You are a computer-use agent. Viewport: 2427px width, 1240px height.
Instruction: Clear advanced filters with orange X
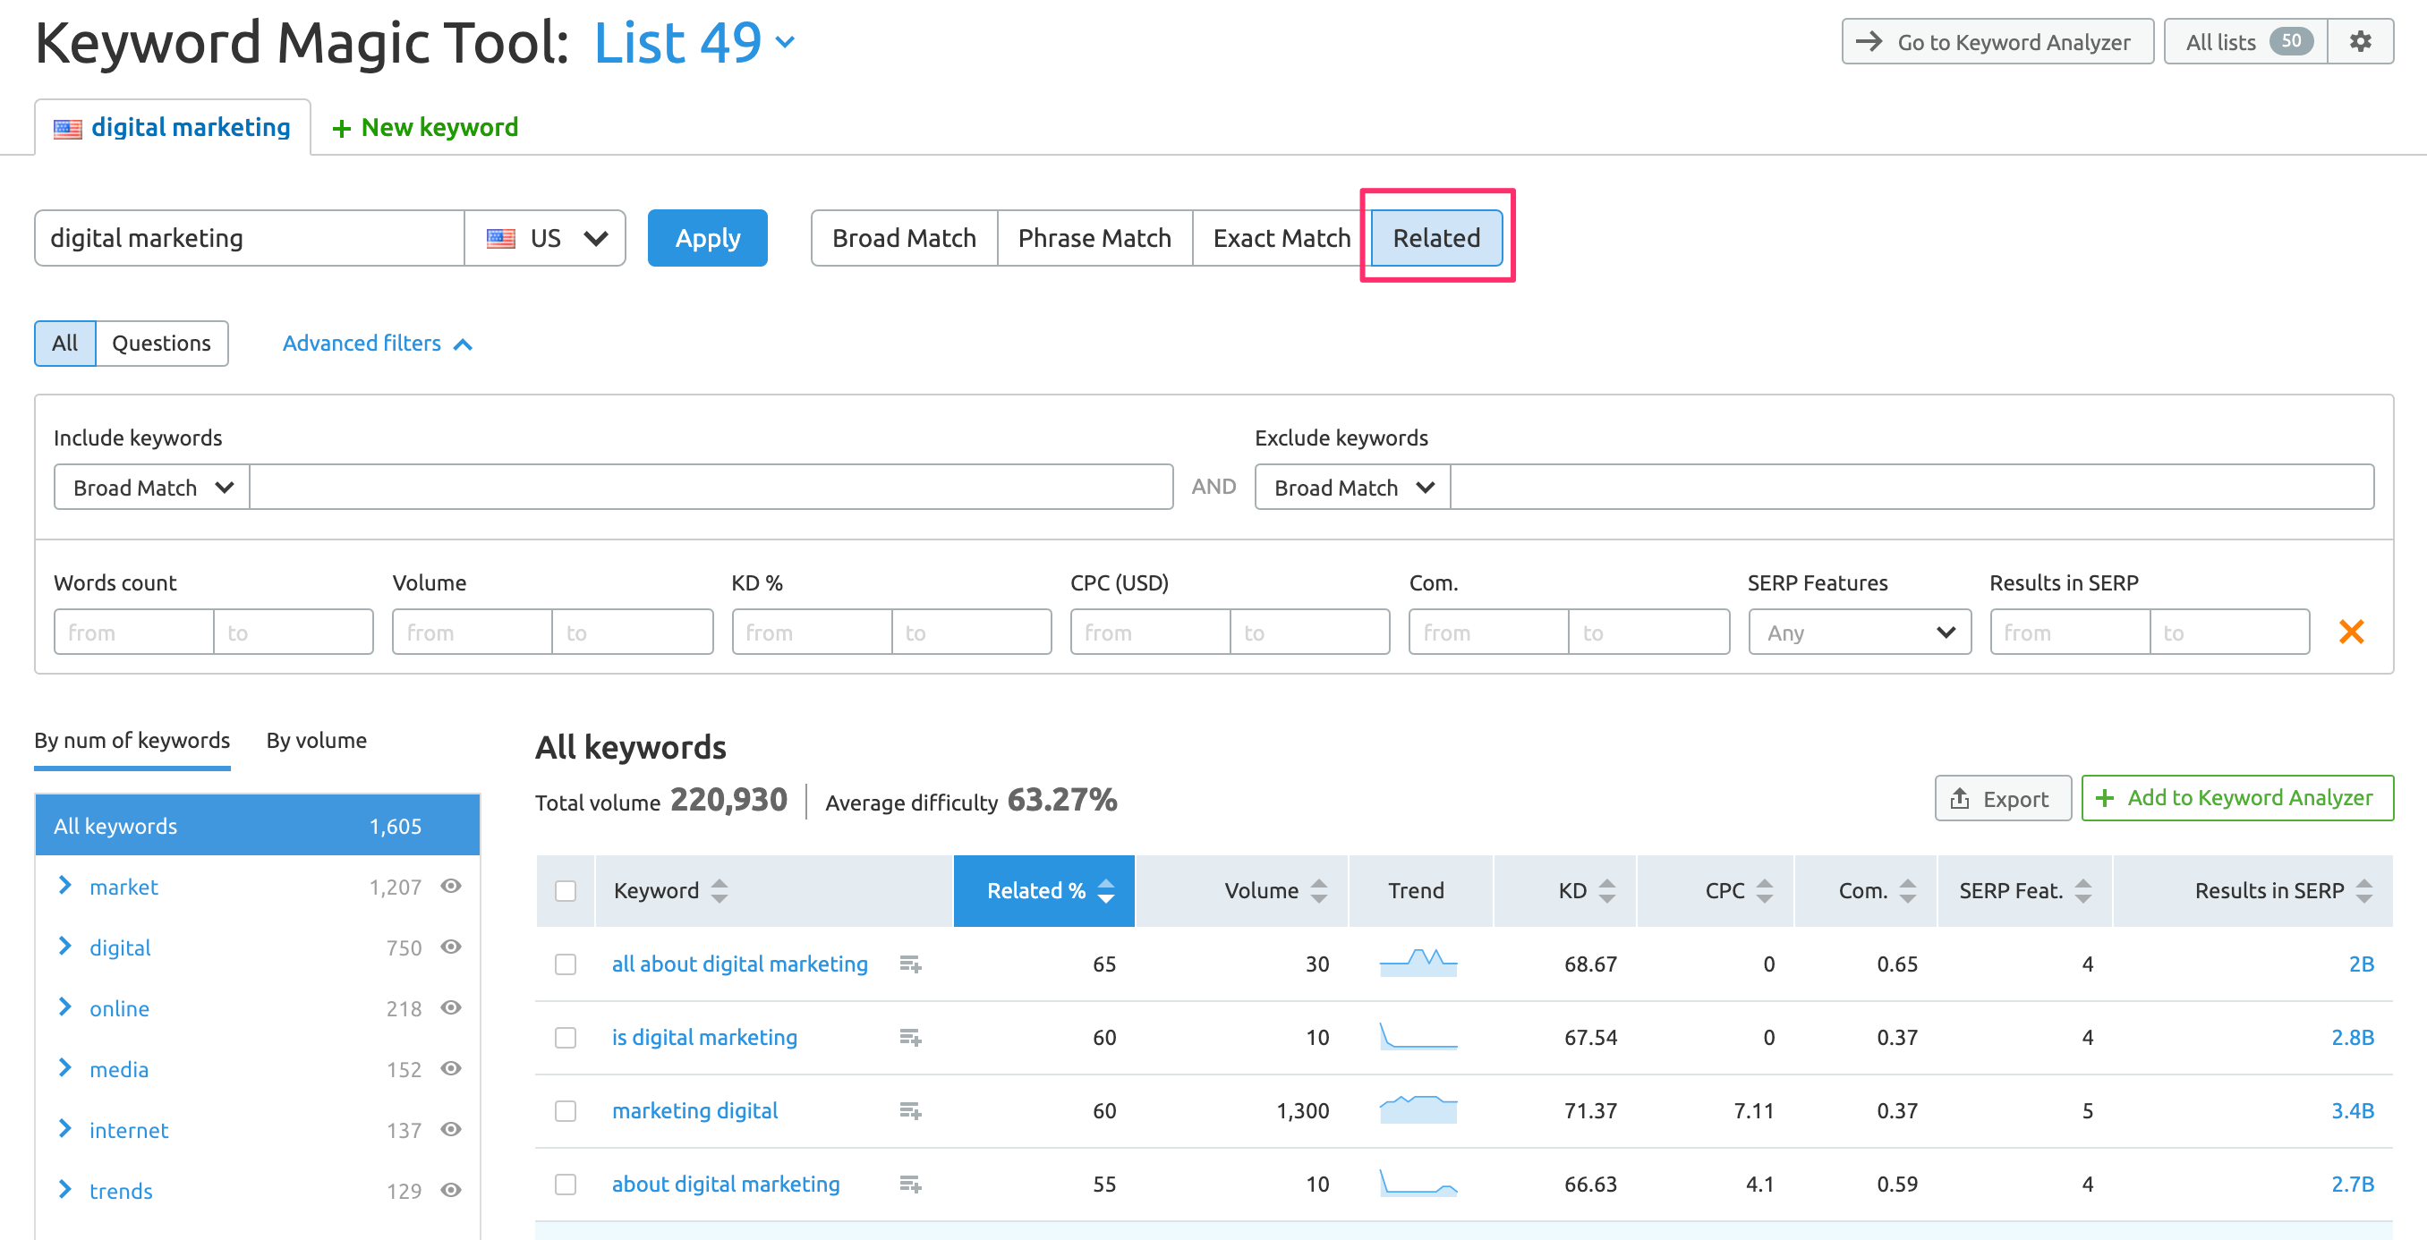tap(2352, 632)
